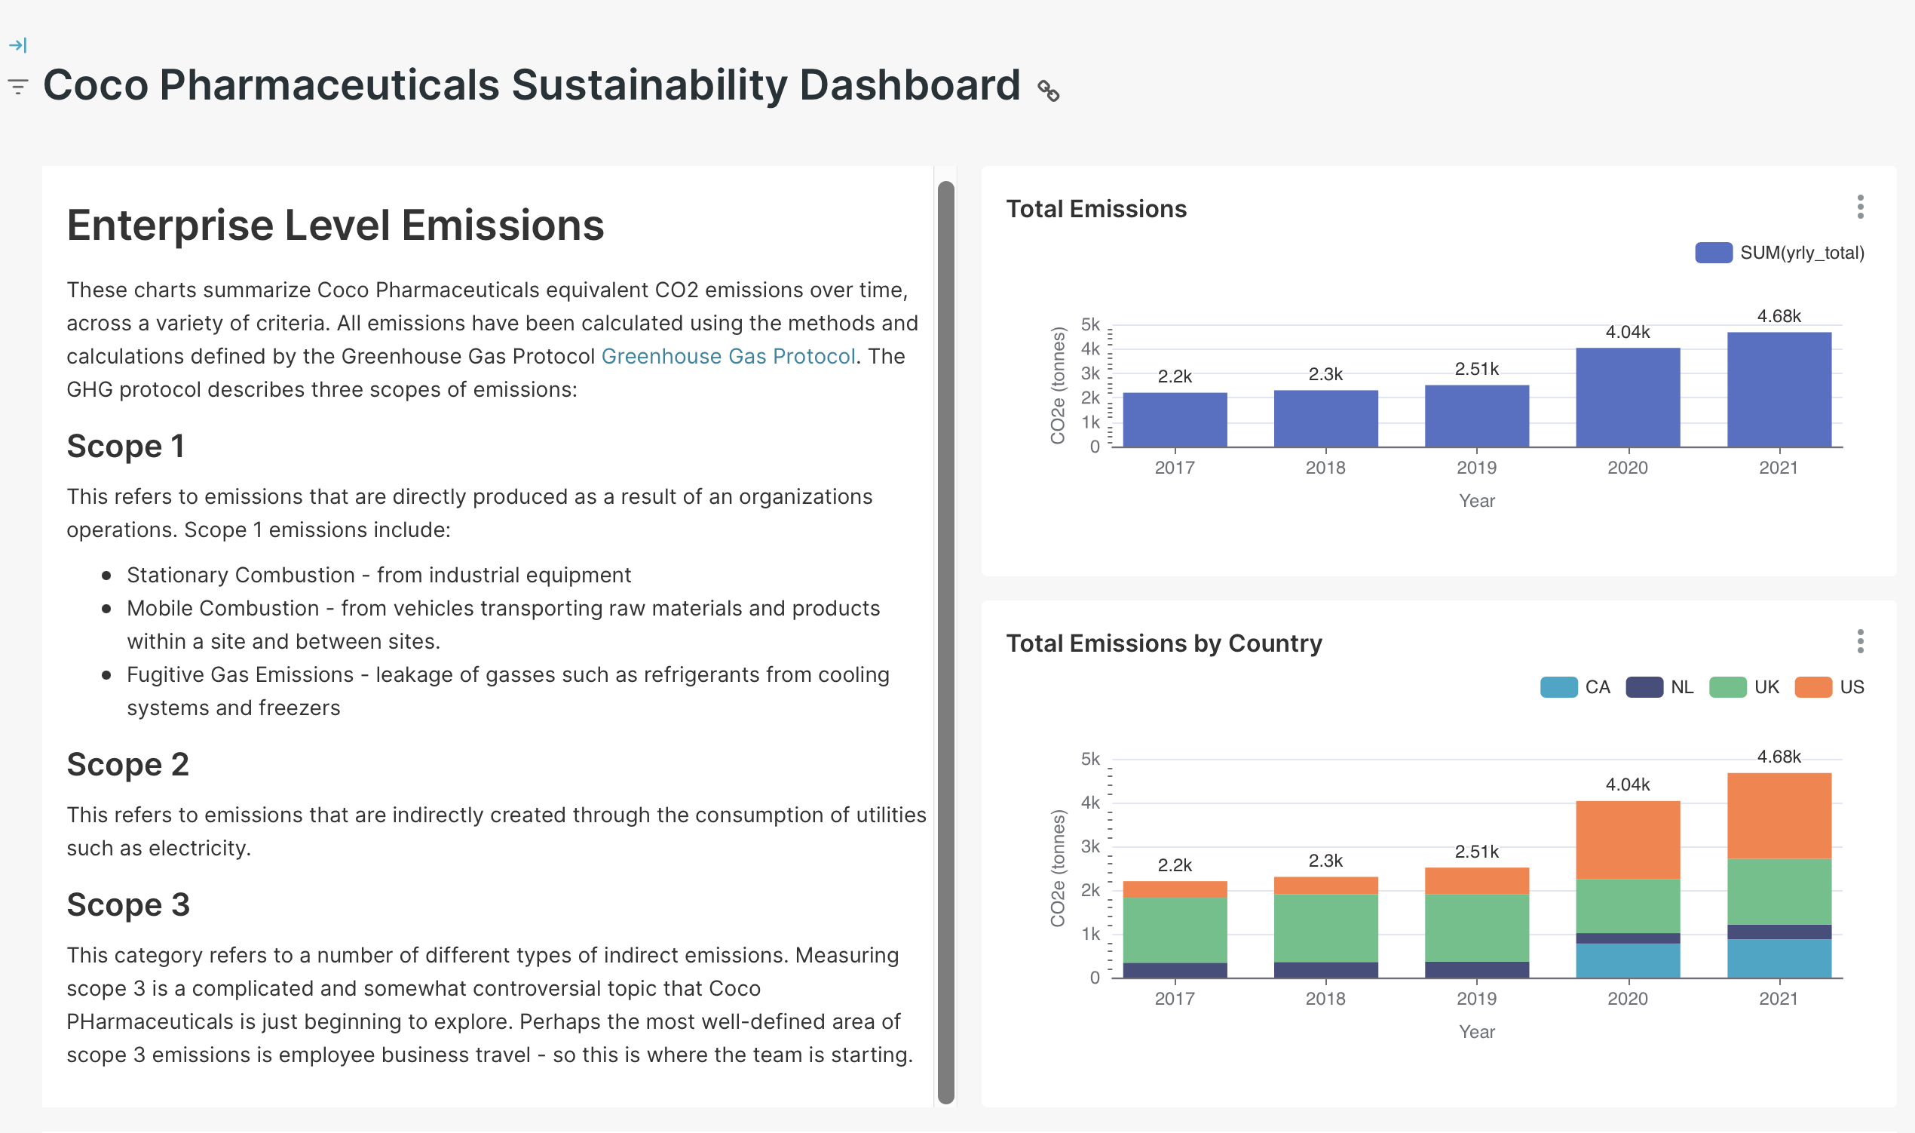Click the UK segment of 2017 country bar
Viewport: 1915px width, 1133px height.
tap(1175, 931)
